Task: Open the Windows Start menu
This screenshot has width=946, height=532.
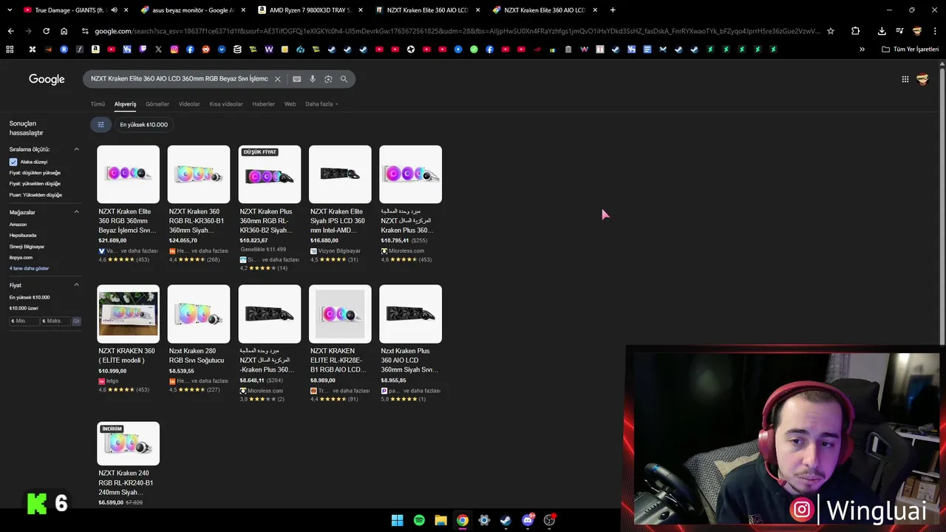Action: coord(397,520)
